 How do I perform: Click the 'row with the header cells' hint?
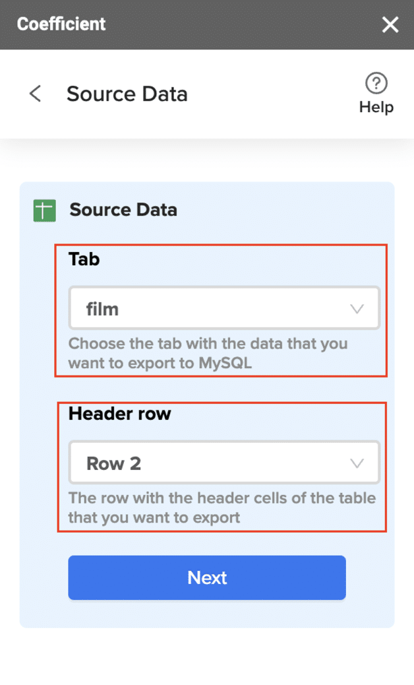[222, 498]
